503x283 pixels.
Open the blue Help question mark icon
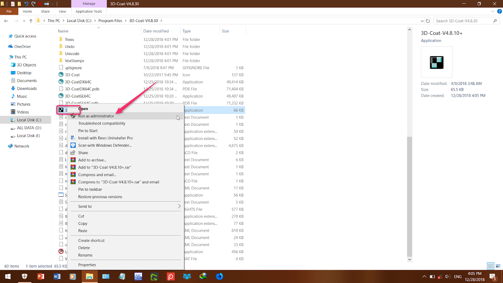point(499,11)
